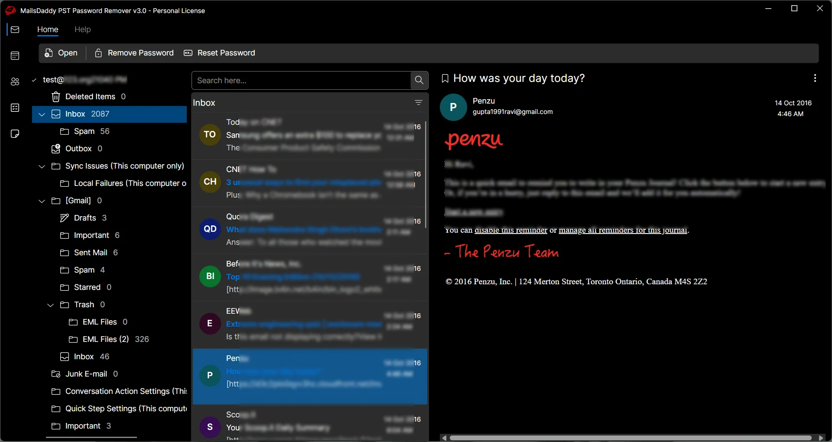Open more options for the Penzu message

coord(815,78)
